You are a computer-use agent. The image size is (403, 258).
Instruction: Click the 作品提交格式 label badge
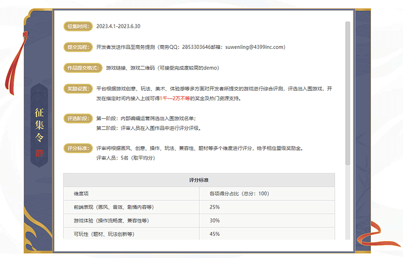(x=83, y=68)
